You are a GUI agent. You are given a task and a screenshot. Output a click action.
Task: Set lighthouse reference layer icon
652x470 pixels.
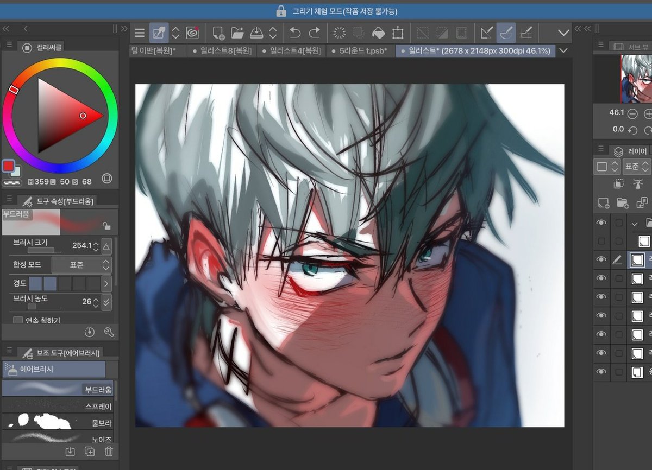point(638,184)
